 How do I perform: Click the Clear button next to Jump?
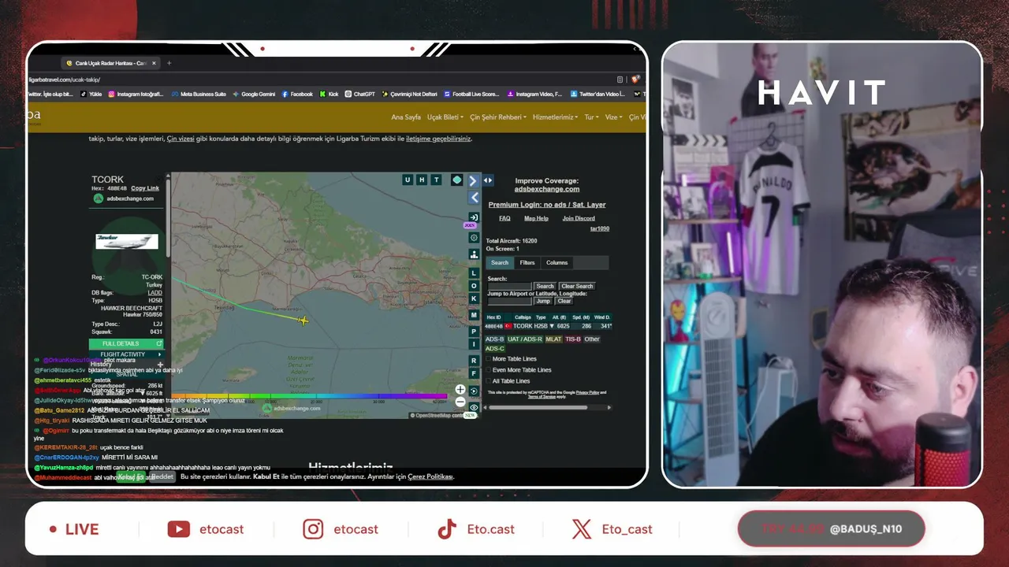pyautogui.click(x=564, y=301)
